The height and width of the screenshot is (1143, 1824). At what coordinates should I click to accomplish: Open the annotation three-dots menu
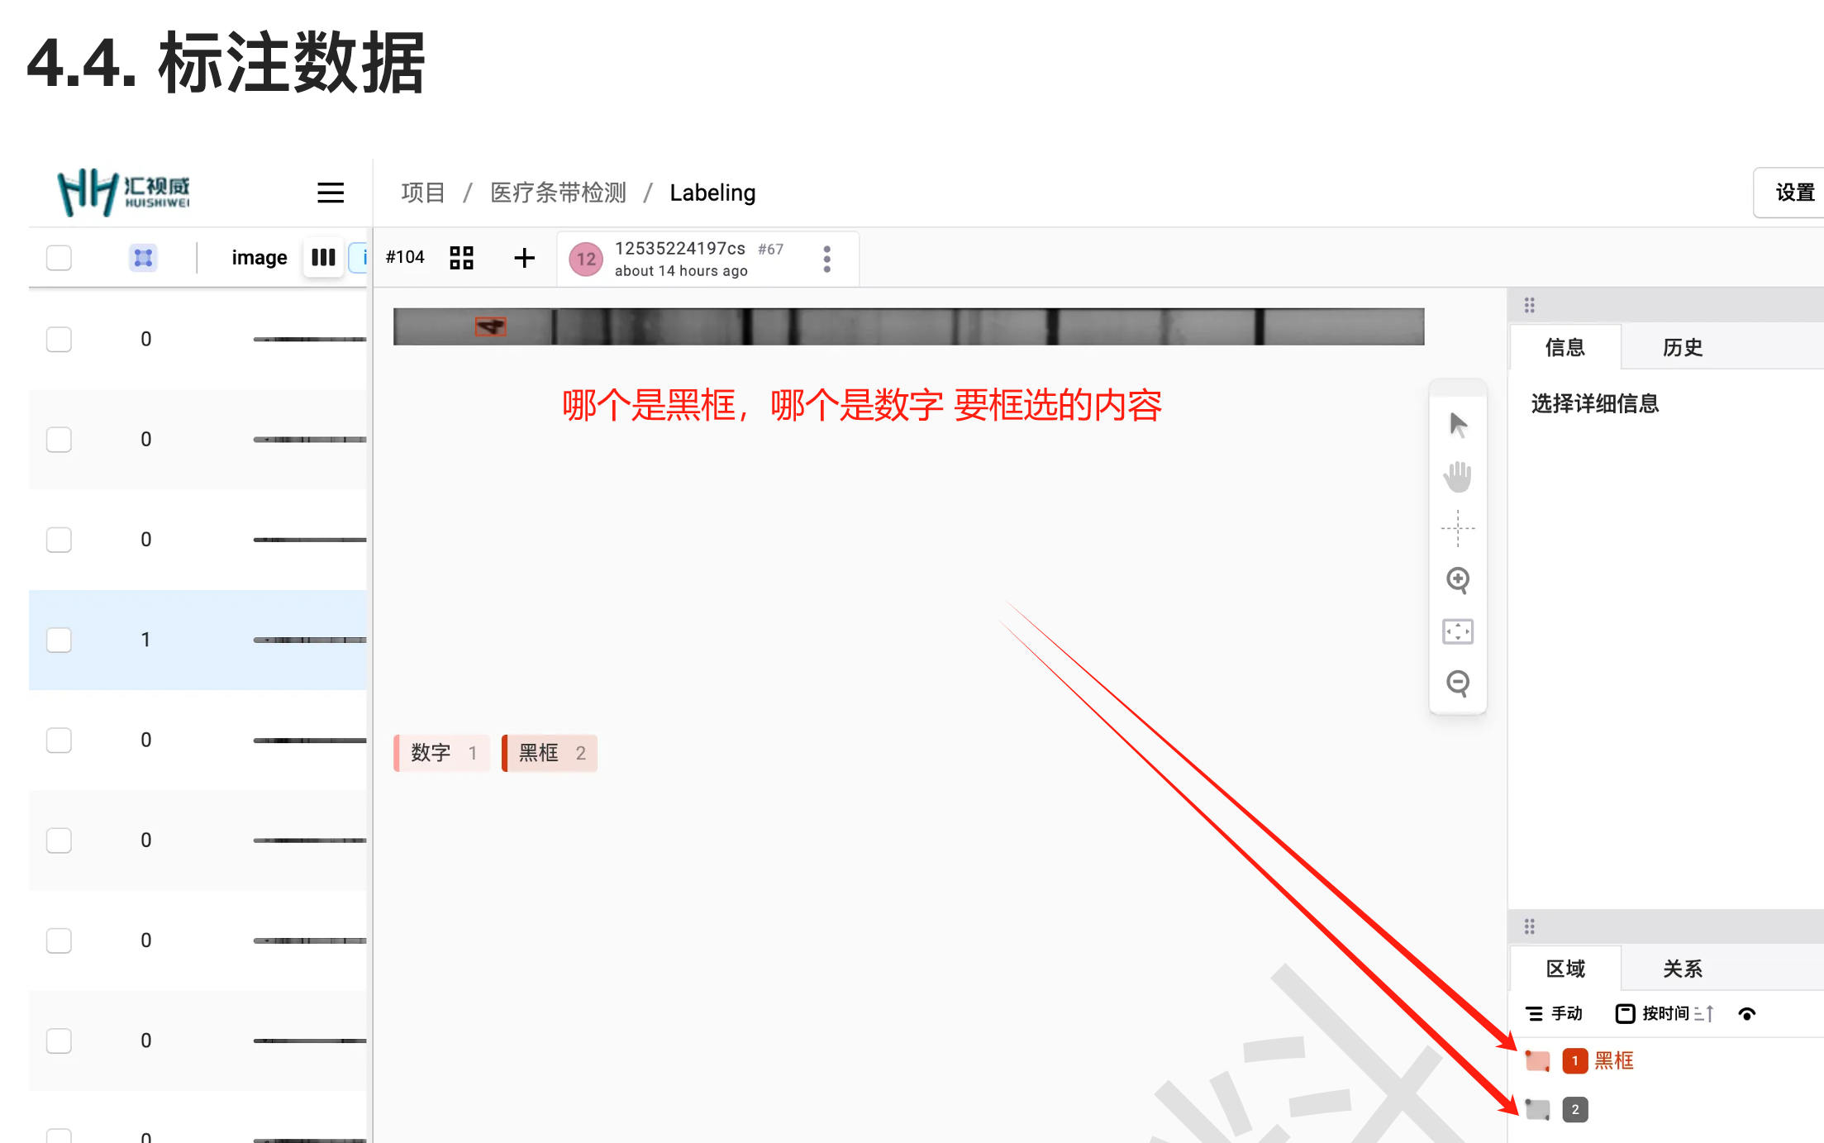(826, 259)
